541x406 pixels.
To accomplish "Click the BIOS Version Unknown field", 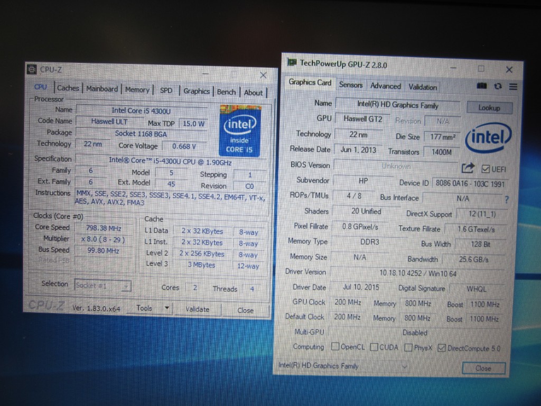I will coord(396,166).
